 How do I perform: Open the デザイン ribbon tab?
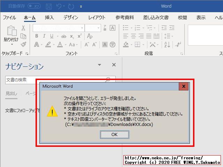pos(71,18)
